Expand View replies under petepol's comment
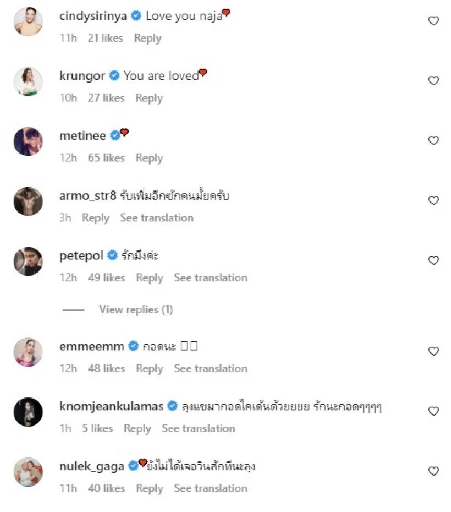The height and width of the screenshot is (512, 451). click(135, 309)
